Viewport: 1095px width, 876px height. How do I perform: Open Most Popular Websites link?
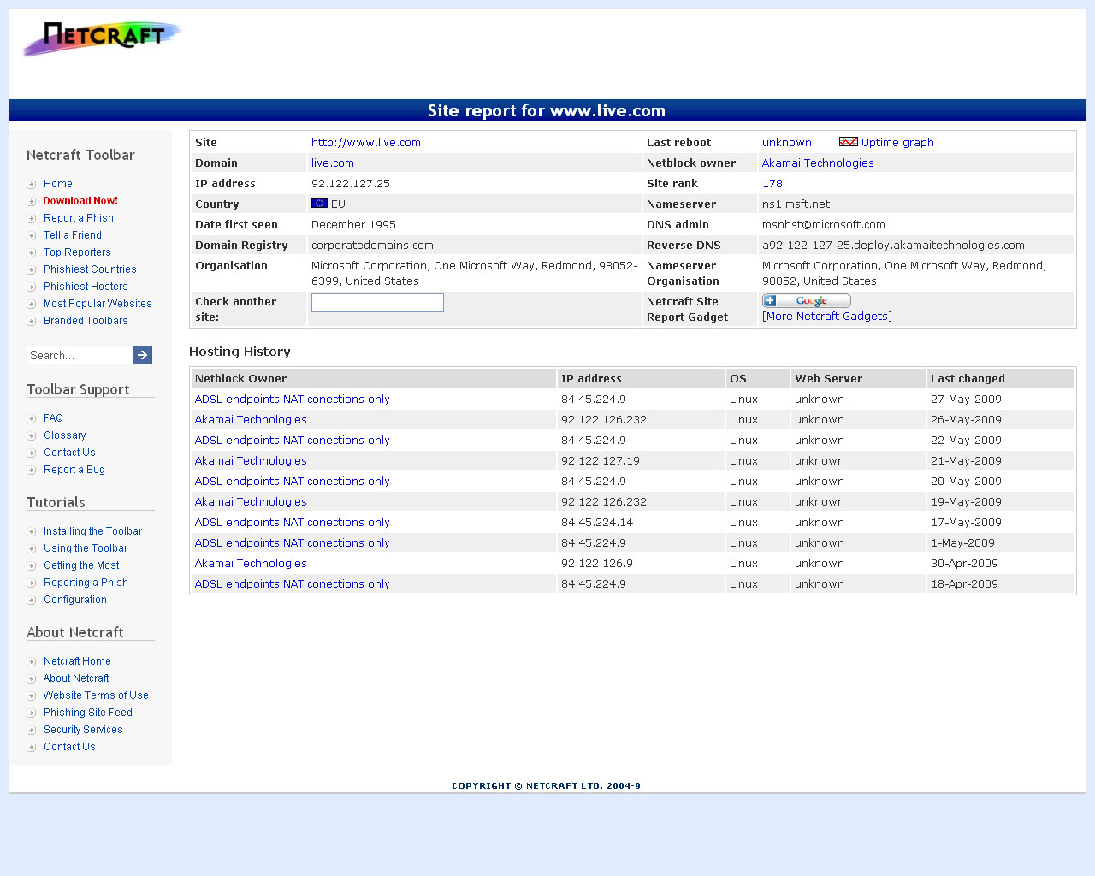(98, 304)
